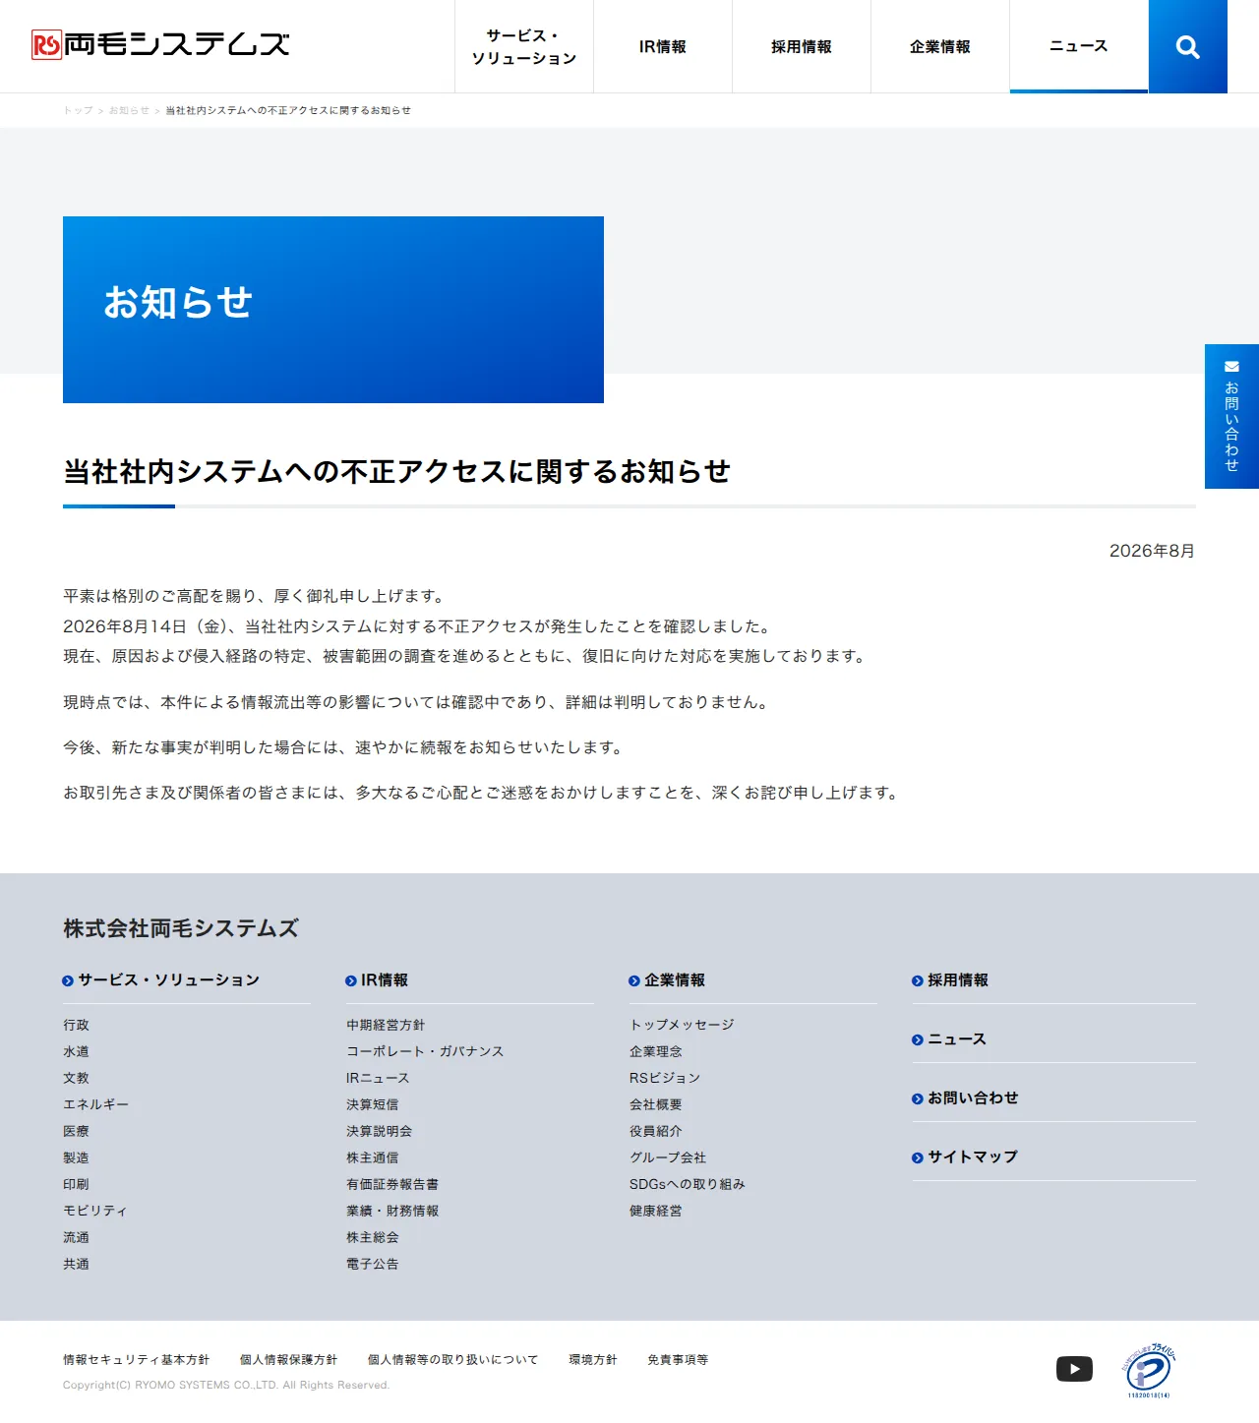Image resolution: width=1259 pixels, height=1423 pixels.
Task: Open the 医療 footer link
Action: 76,1131
